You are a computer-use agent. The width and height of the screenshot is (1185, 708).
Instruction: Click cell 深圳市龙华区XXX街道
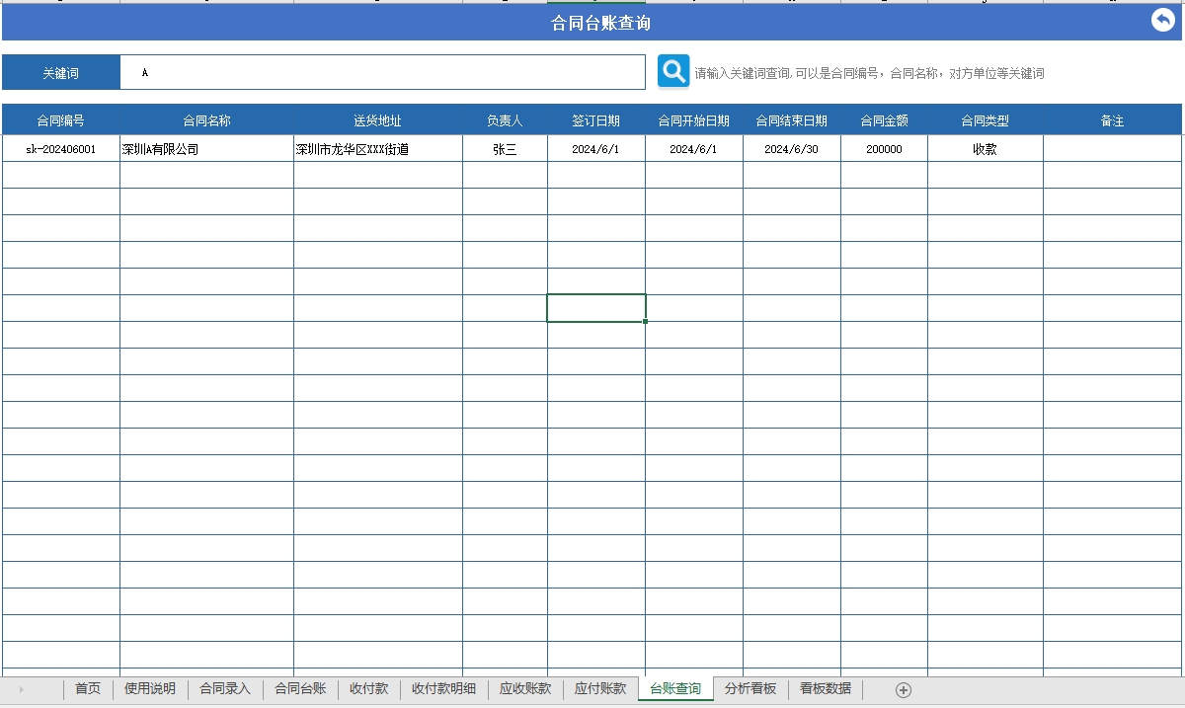(x=378, y=149)
